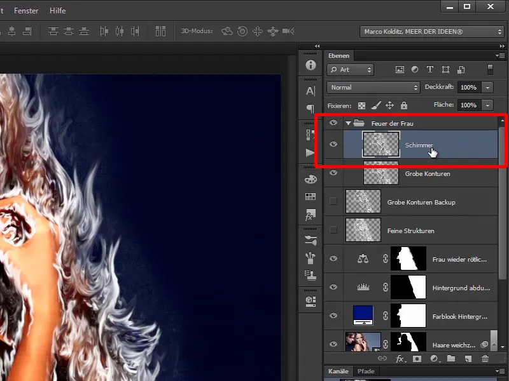Image resolution: width=509 pixels, height=381 pixels.
Task: Hide the Hintergrund abdunkeln adjustment layer
Action: click(333, 287)
